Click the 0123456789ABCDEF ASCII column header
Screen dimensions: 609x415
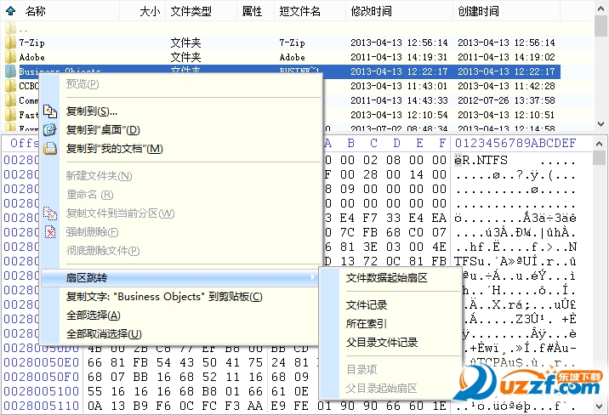[x=515, y=143]
